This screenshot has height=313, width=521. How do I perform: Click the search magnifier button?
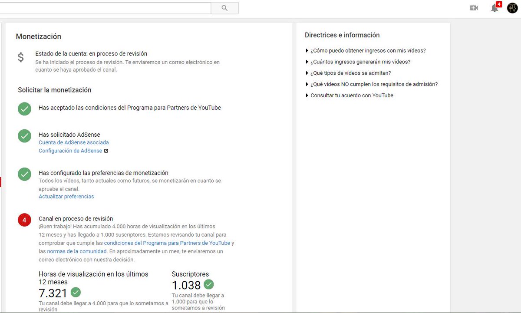click(x=224, y=8)
